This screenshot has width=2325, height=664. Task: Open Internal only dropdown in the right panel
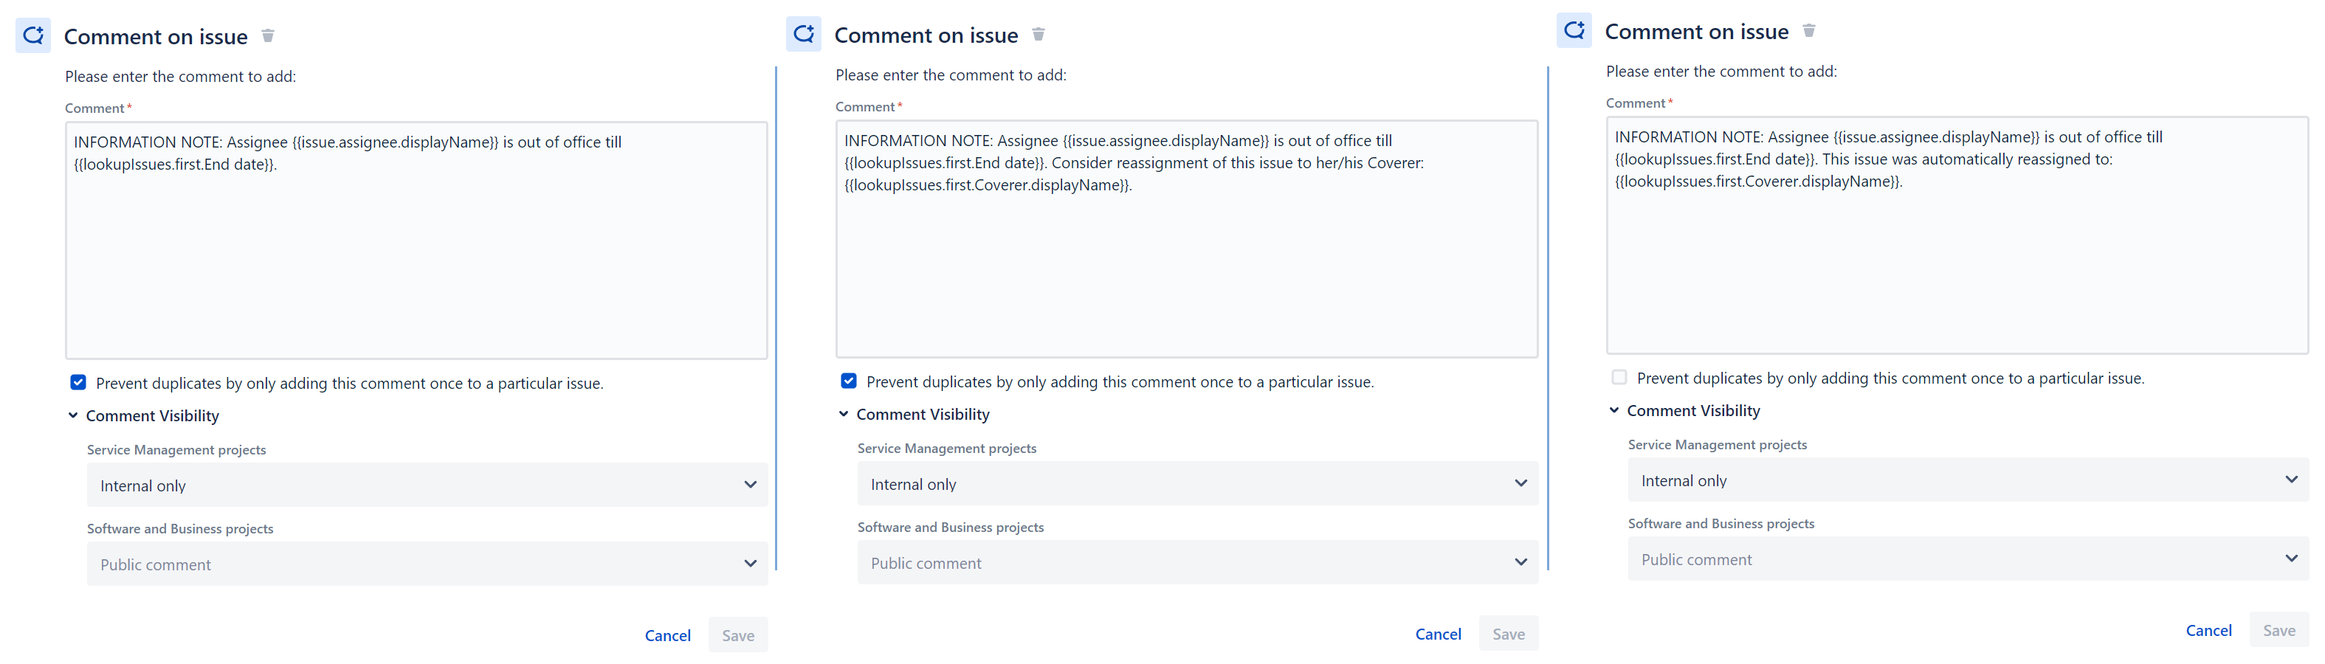click(x=1968, y=480)
